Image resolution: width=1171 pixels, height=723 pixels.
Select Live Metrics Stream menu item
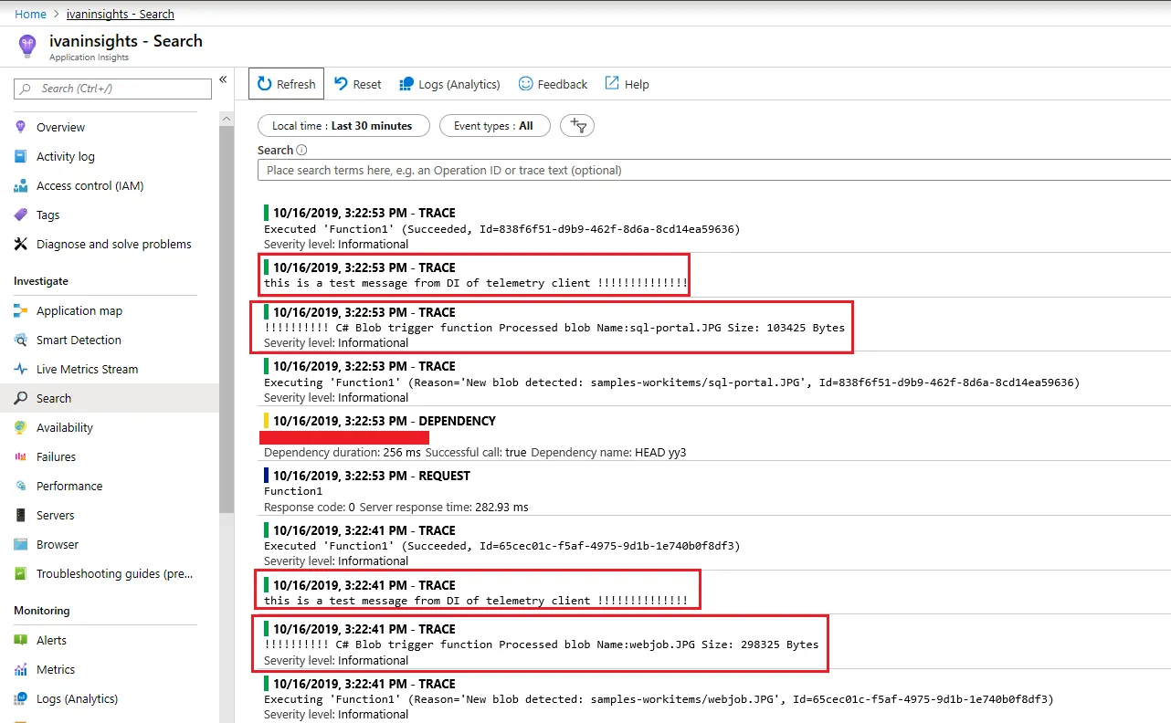88,369
